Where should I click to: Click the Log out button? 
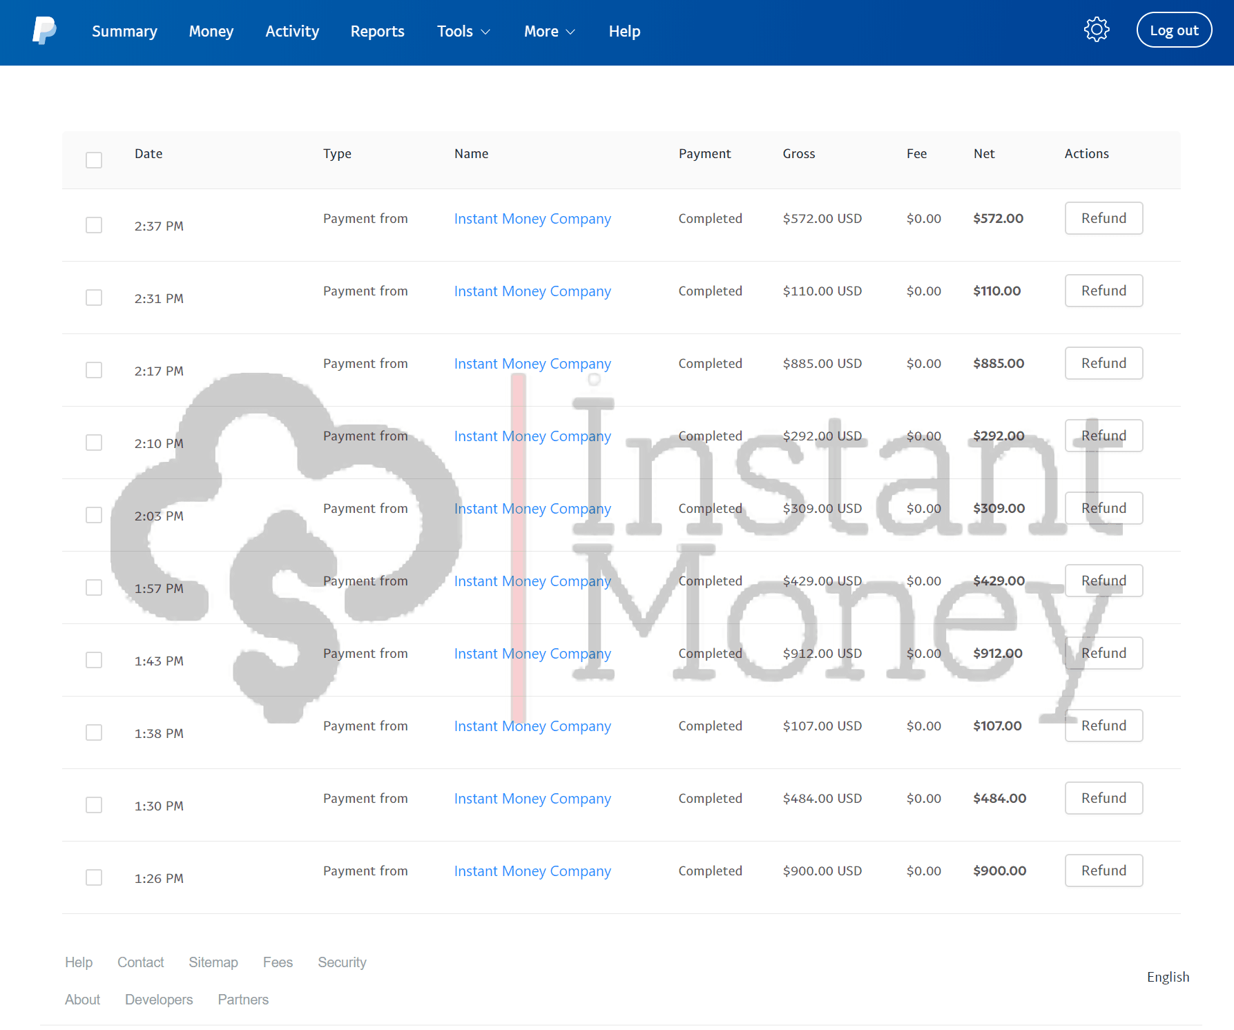(x=1174, y=30)
